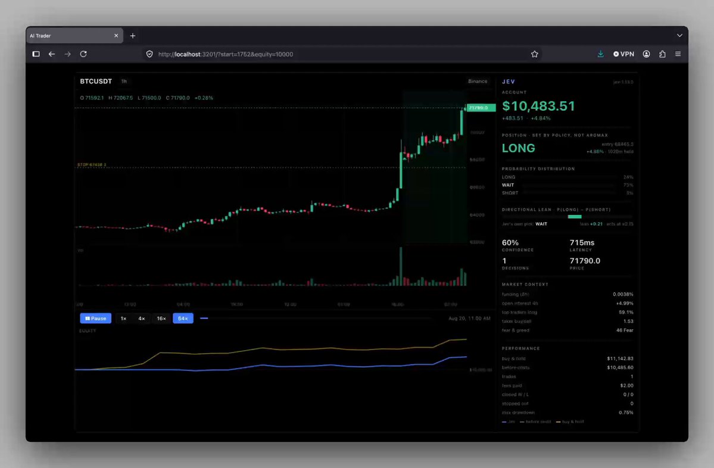The height and width of the screenshot is (468, 714).
Task: Click the decisions count 1
Action: tap(504, 261)
